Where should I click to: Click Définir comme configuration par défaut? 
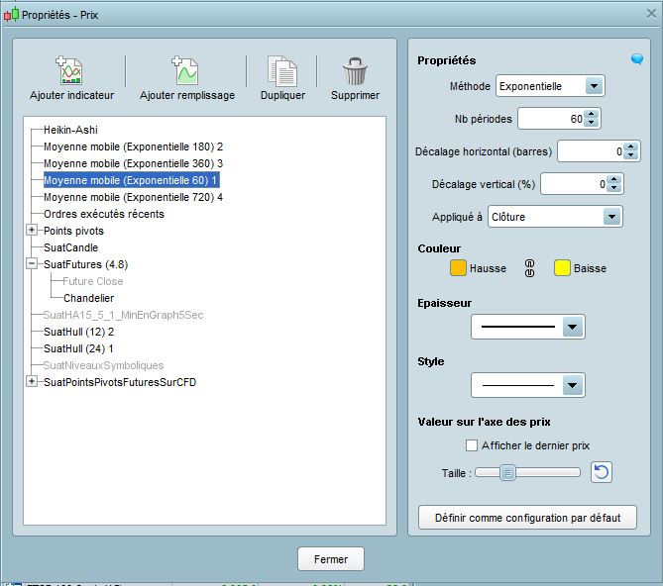[x=527, y=518]
